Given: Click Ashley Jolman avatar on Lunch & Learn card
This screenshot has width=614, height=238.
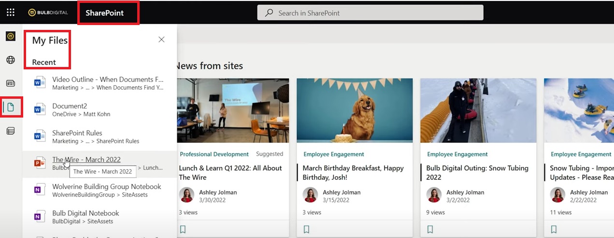Looking at the screenshot, I should coord(186,195).
